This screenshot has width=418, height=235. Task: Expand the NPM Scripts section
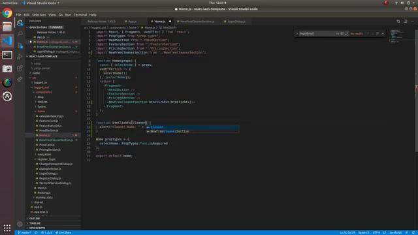click(x=54, y=228)
